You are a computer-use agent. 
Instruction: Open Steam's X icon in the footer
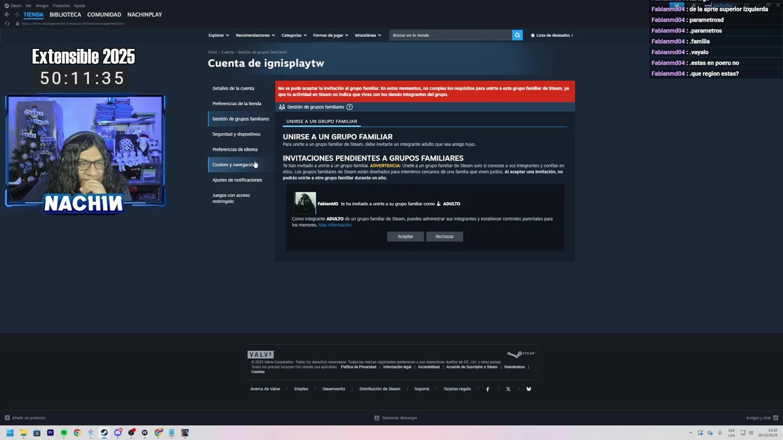tap(508, 389)
